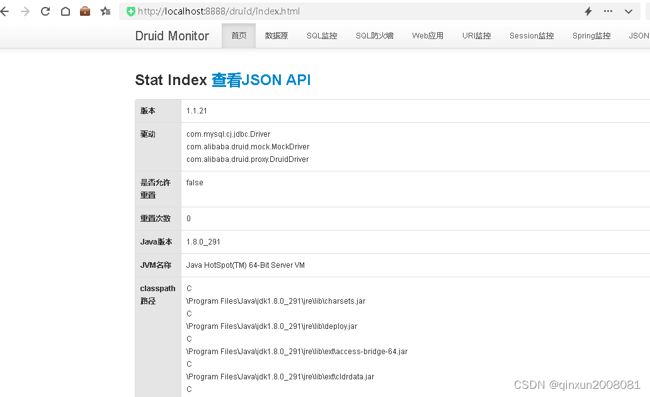Screen dimensions: 650x397
Task: Open the 数据源 tab
Action: (x=277, y=36)
